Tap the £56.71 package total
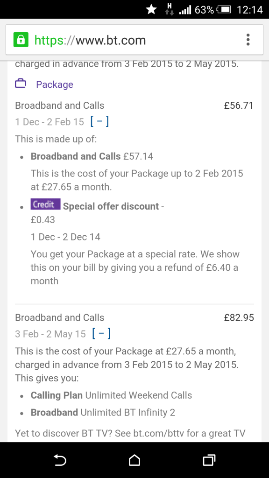The image size is (269, 478). 239,105
